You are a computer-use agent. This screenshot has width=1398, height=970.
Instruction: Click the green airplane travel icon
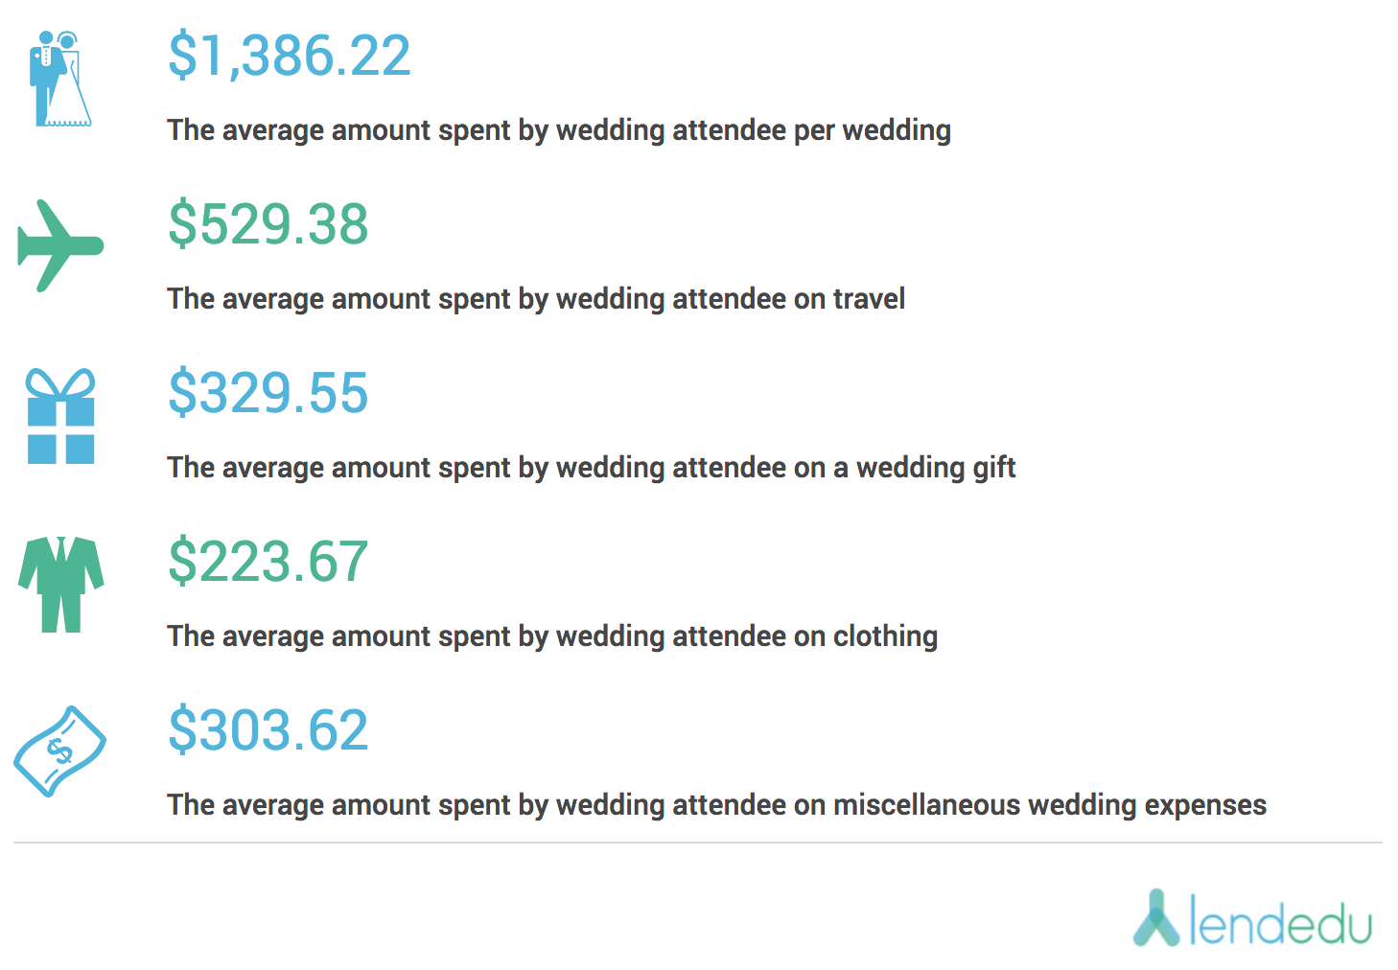point(60,245)
